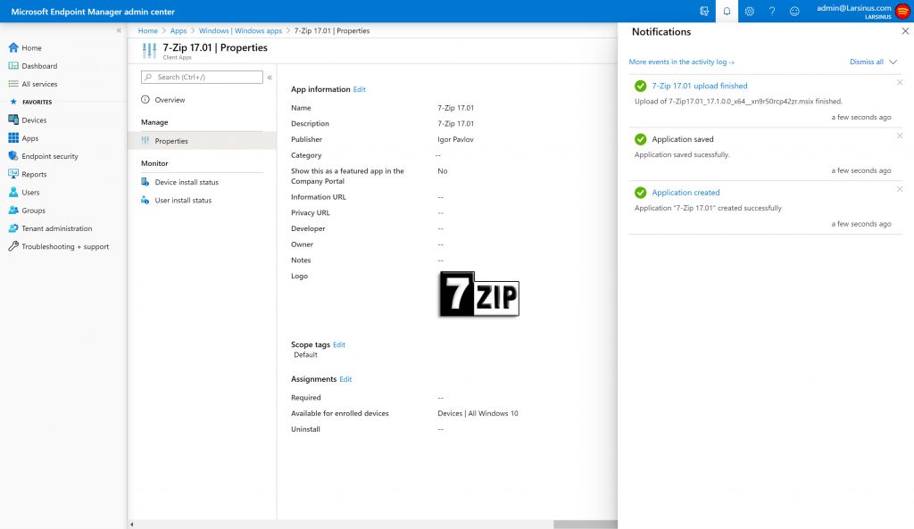
Task: Click the 7-Zip 17.01 | Properties page title
Action: tap(214, 48)
